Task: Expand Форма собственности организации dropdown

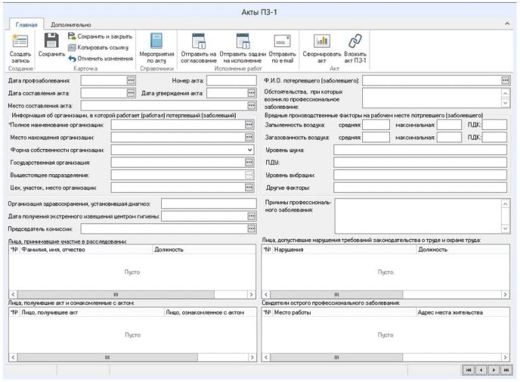Action: click(x=250, y=150)
